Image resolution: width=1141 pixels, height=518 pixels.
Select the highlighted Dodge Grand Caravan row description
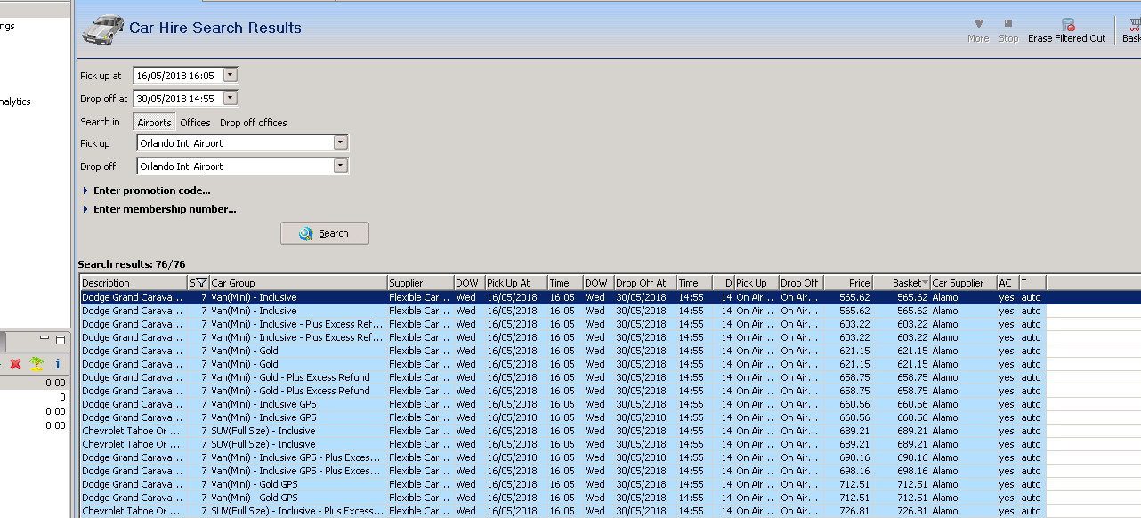(x=134, y=297)
